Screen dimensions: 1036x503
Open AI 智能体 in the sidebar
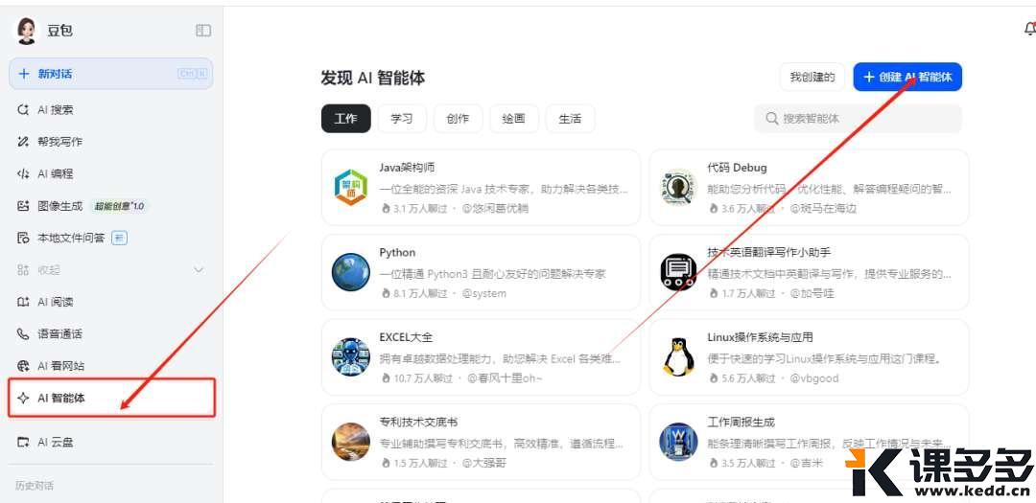[x=111, y=398]
